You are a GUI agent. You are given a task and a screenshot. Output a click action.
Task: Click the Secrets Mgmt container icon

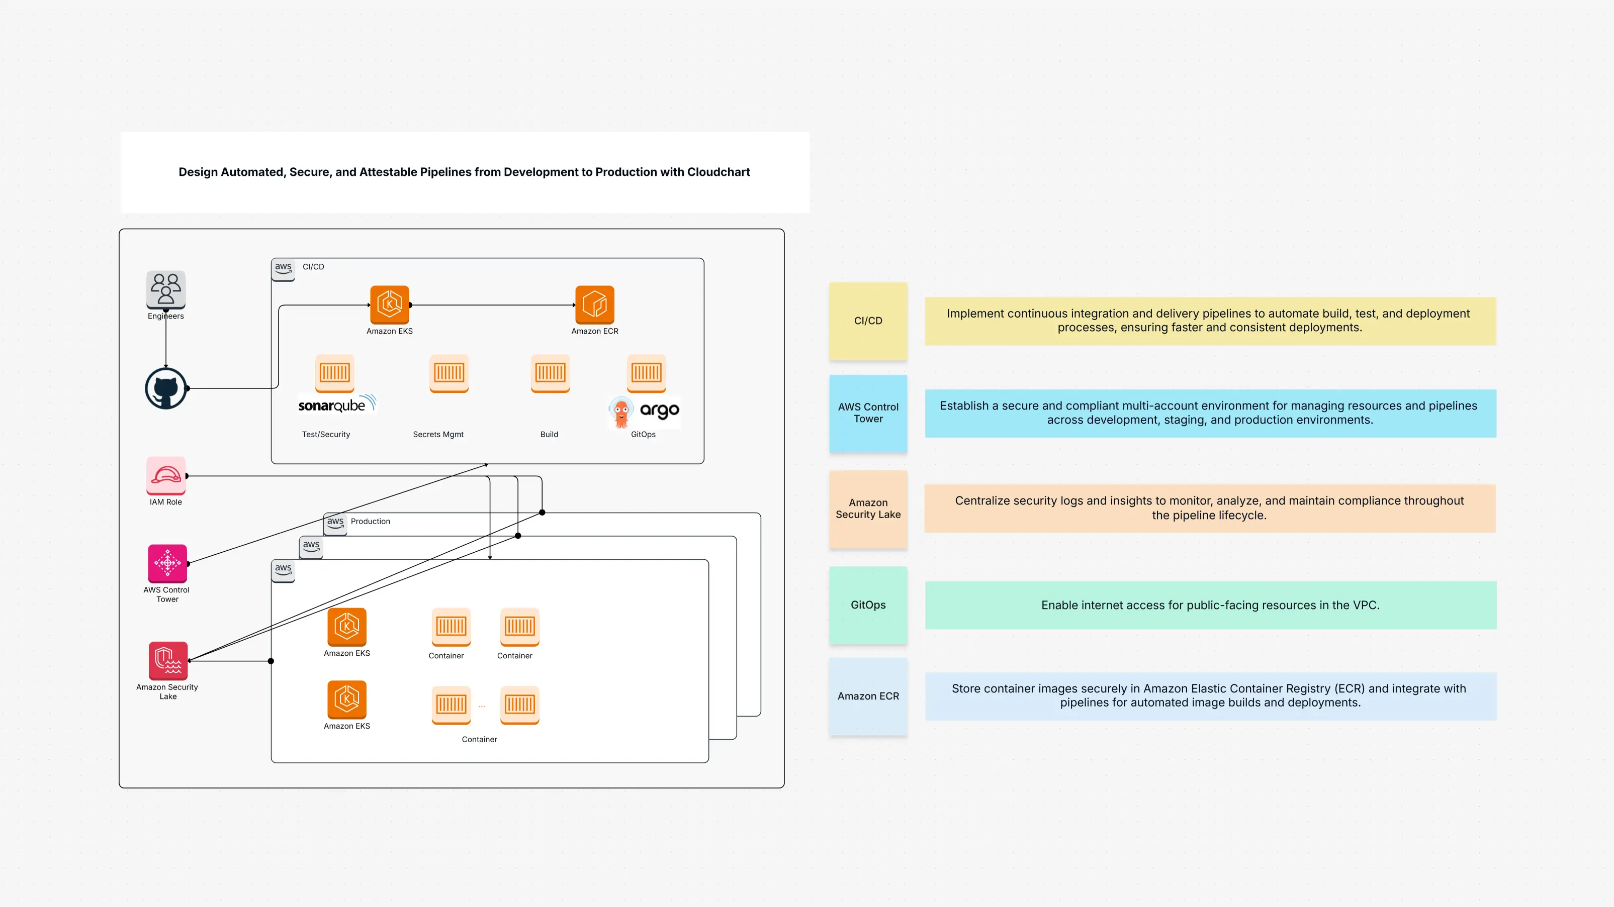(449, 374)
